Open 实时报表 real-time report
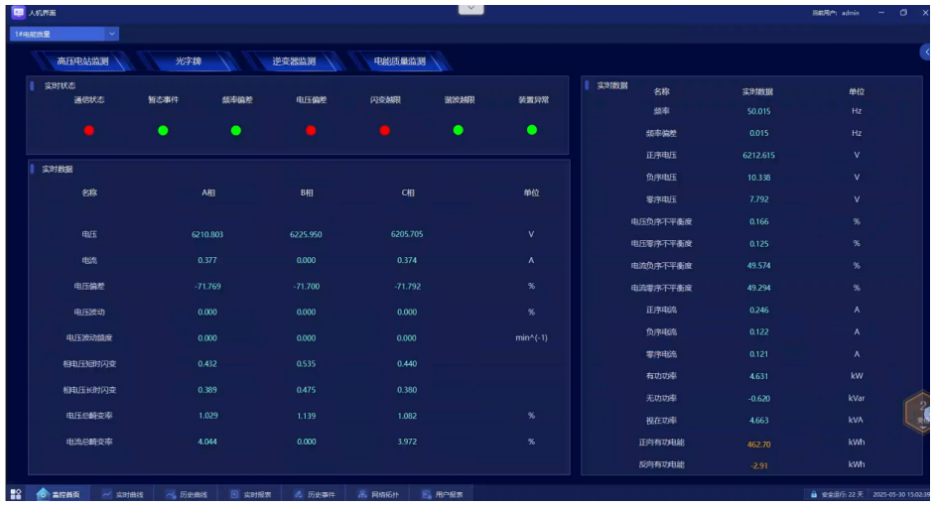 coord(251,494)
